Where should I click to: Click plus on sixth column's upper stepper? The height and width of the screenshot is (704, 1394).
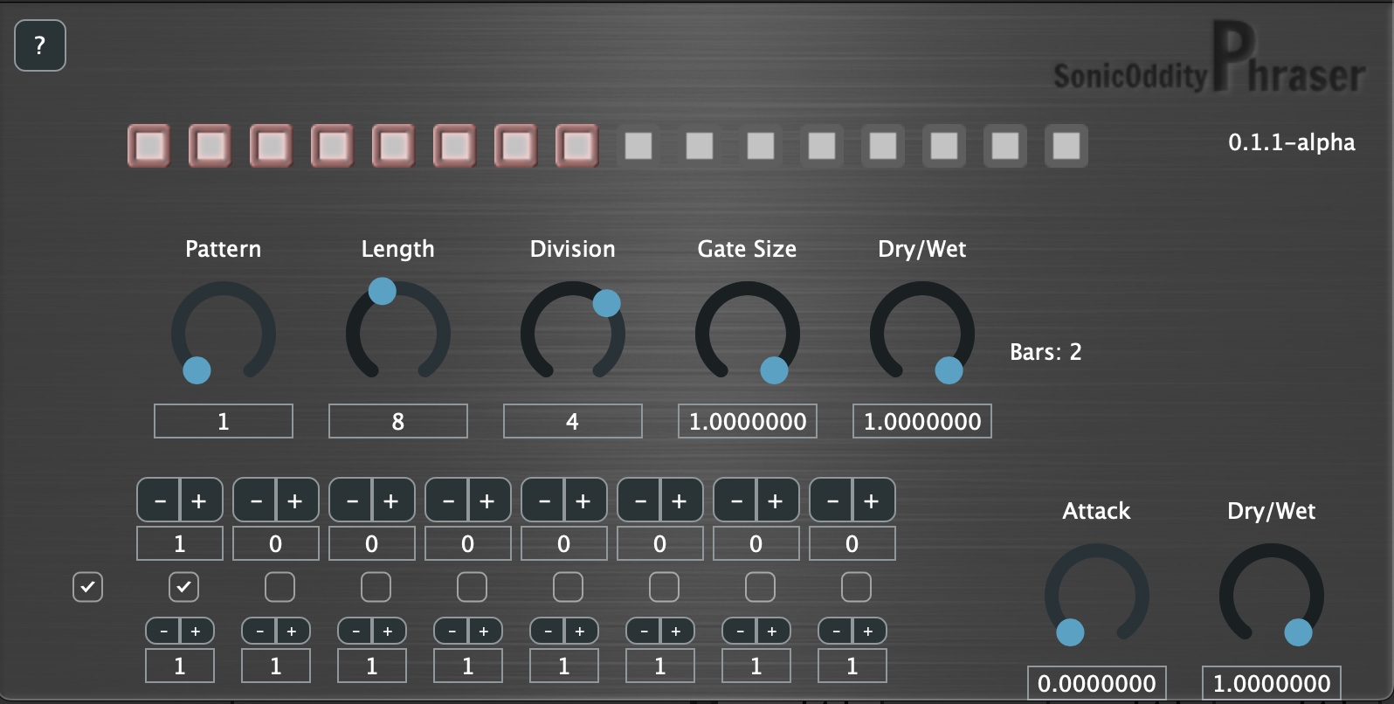click(681, 500)
